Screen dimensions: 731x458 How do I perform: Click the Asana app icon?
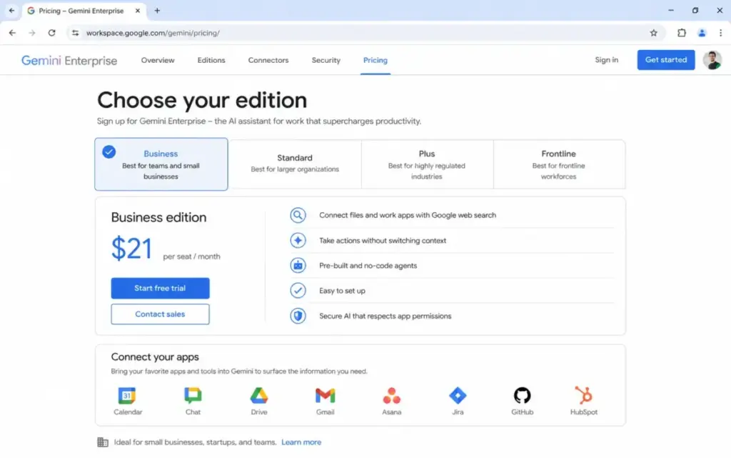(391, 396)
